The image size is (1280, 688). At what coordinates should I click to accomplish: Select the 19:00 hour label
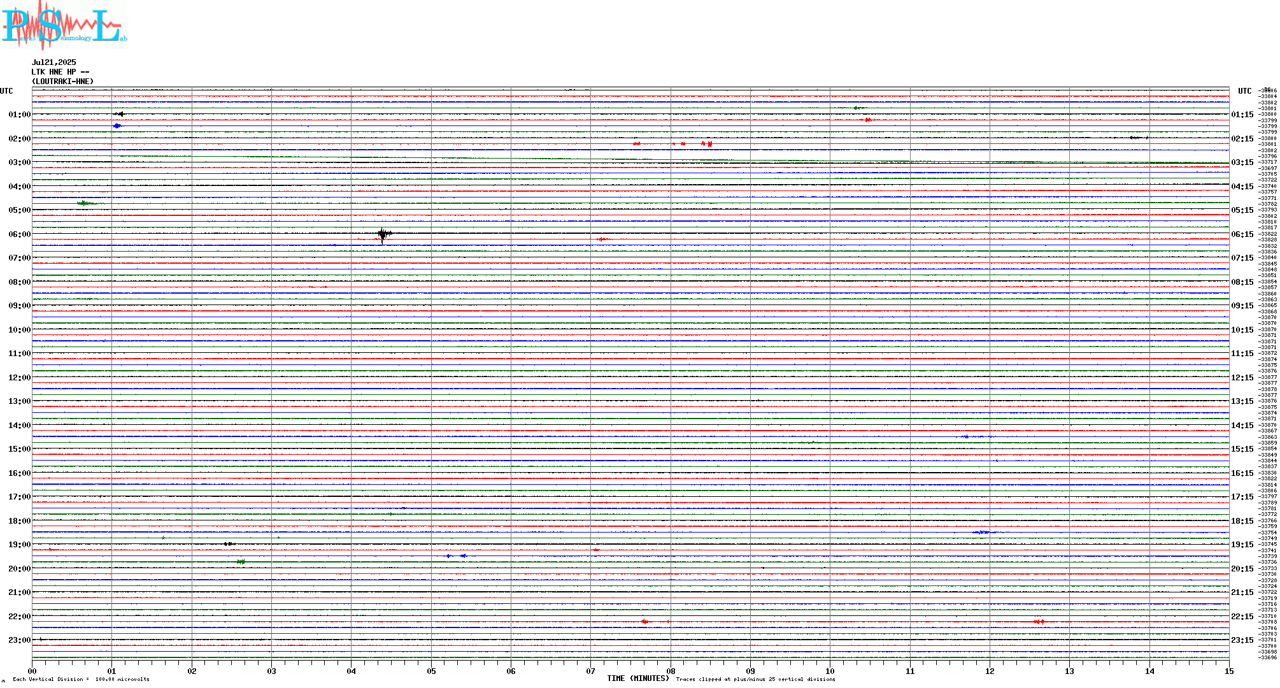tap(19, 545)
